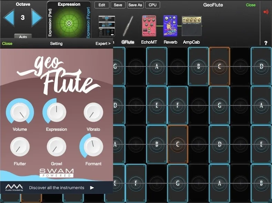Play the dark pad between A and B in top row

(178, 66)
